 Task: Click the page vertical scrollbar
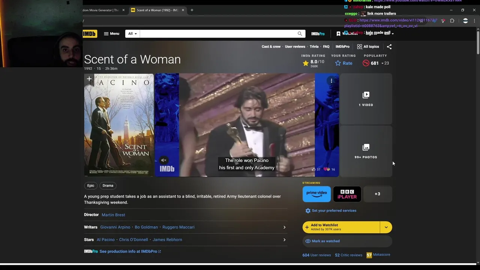[x=478, y=43]
